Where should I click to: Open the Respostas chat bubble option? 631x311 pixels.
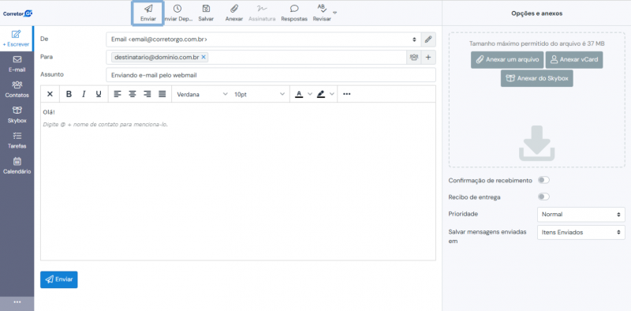[x=294, y=13]
